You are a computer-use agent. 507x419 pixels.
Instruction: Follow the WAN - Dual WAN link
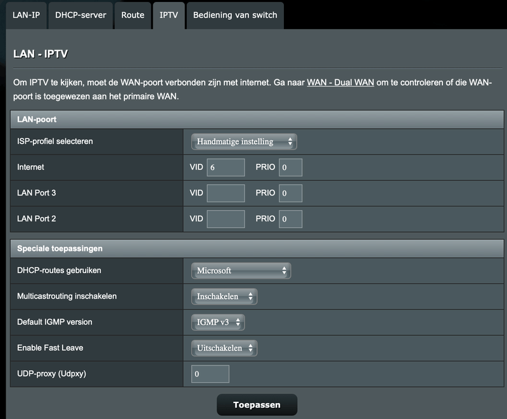[340, 83]
